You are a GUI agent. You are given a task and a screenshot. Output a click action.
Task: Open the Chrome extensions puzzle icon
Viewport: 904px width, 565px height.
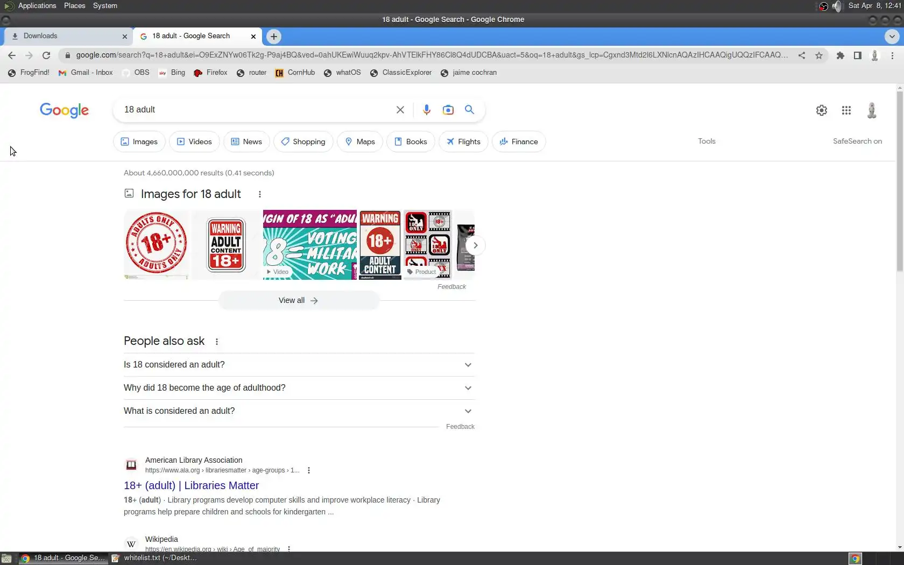840,55
